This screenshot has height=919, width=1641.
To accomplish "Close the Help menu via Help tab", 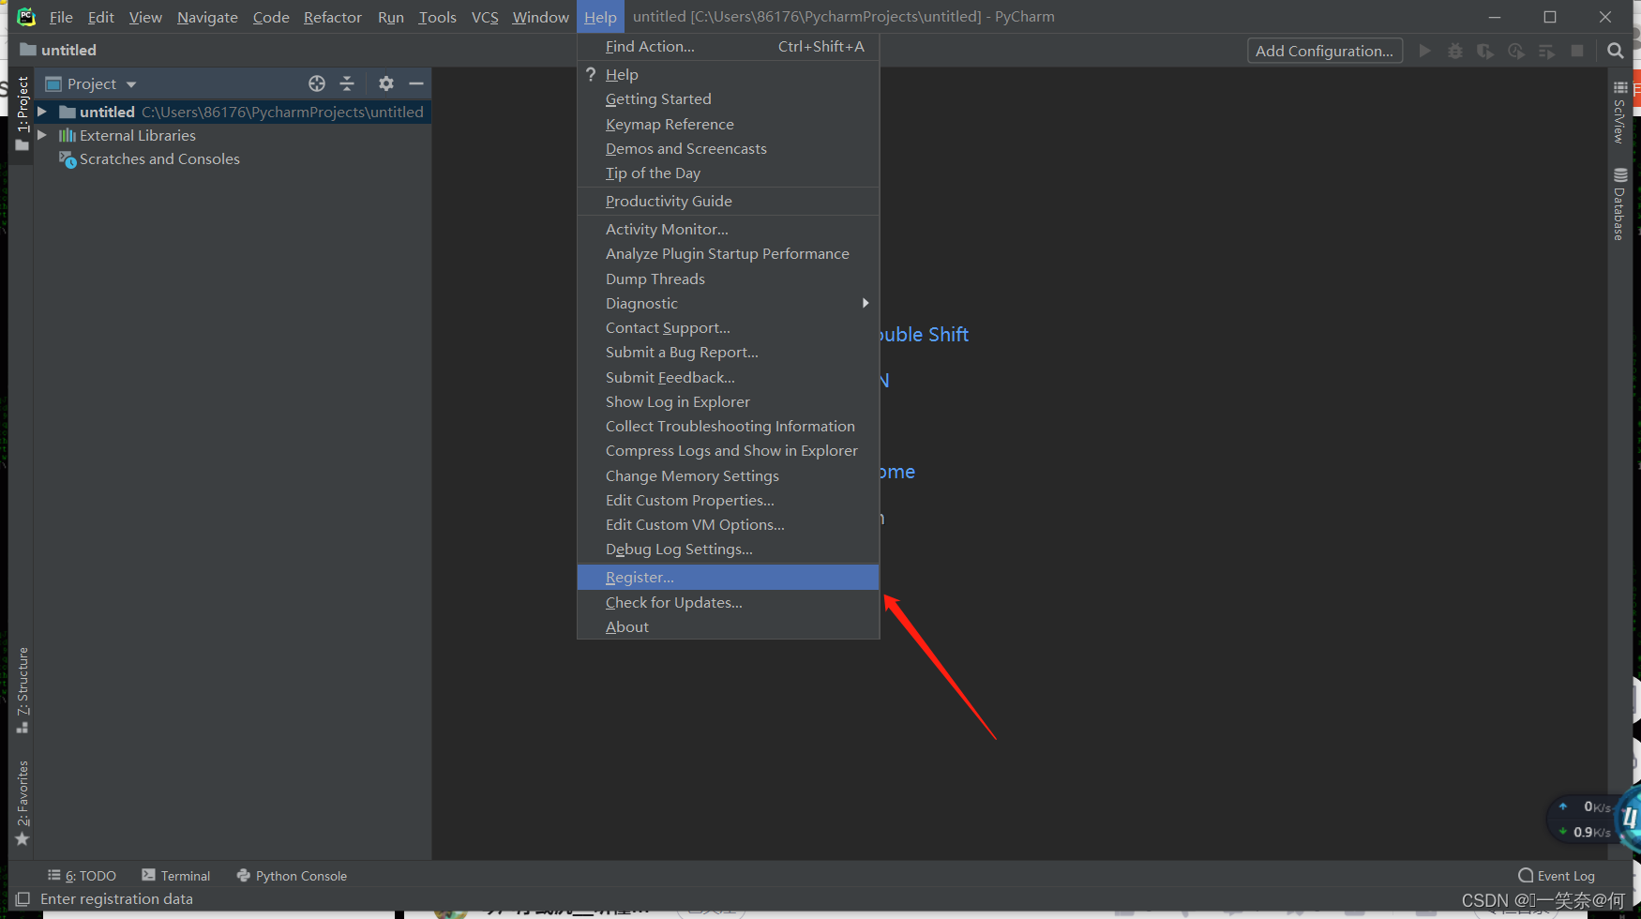I will coord(600,17).
